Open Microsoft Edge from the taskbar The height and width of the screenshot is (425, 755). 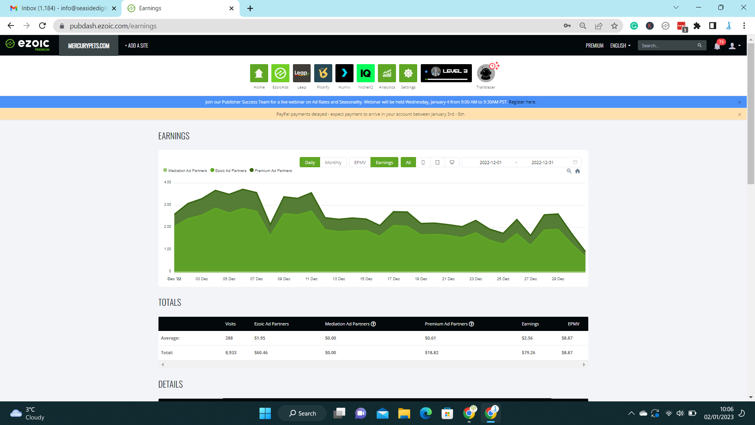425,413
